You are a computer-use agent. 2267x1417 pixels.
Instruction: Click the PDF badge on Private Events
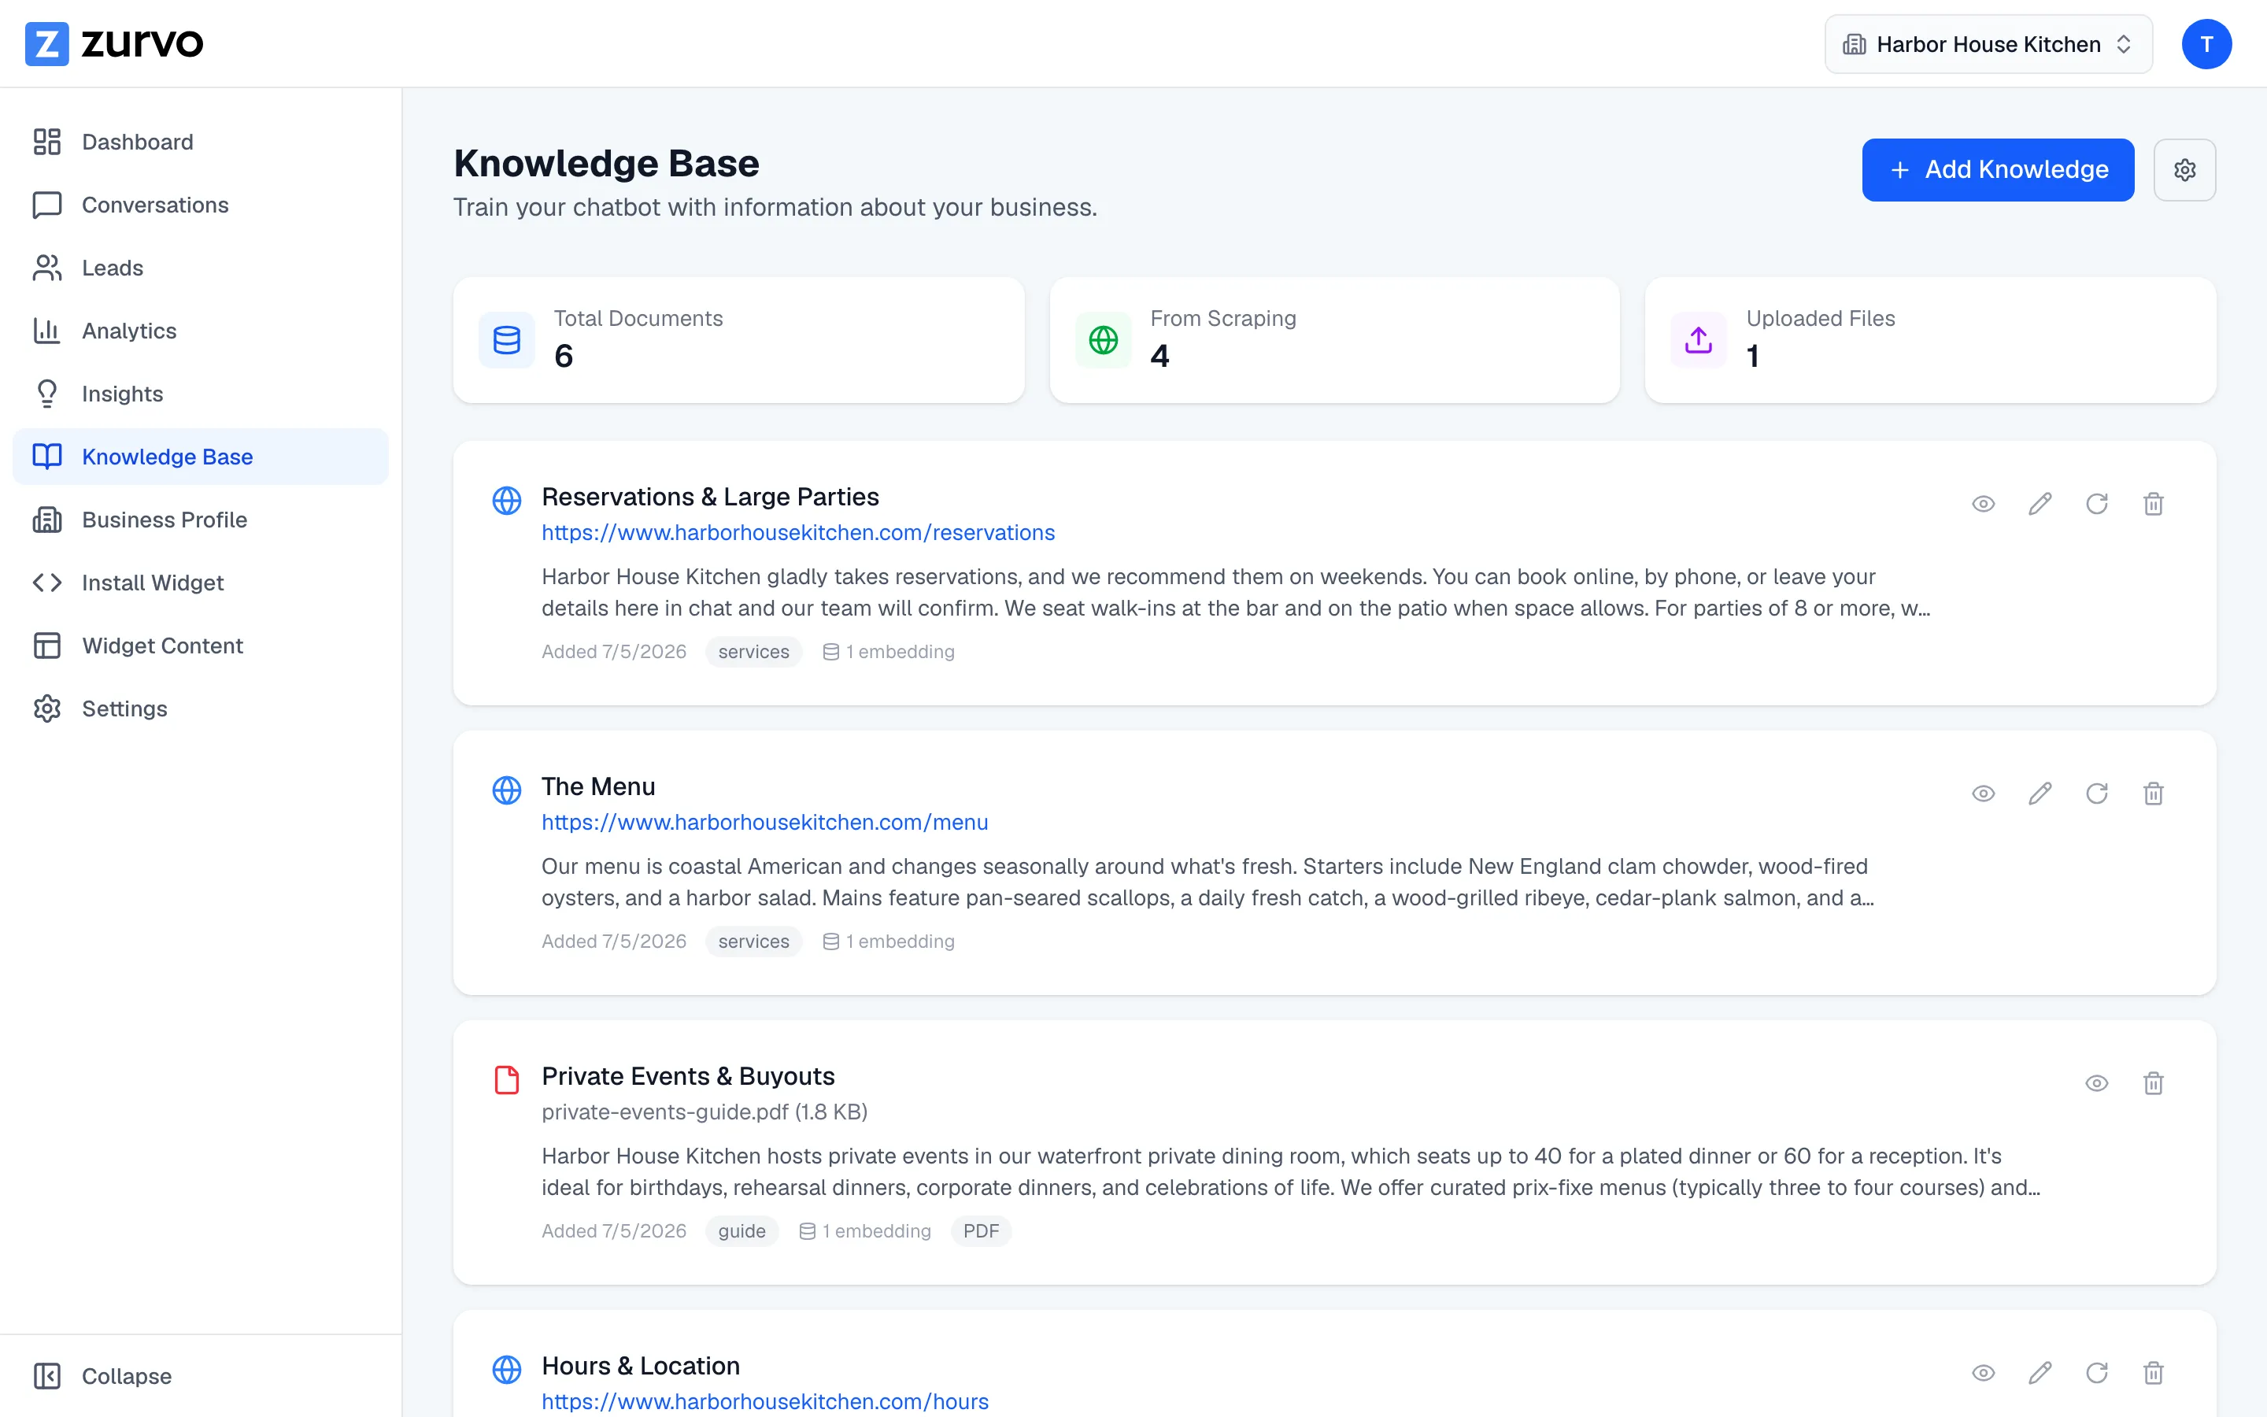tap(981, 1231)
